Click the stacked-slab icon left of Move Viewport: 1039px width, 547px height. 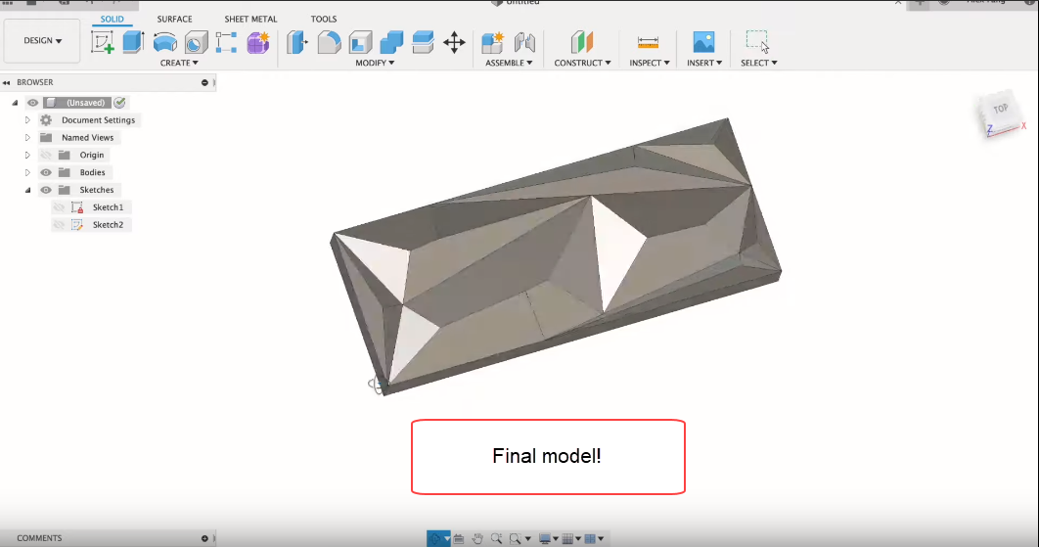tap(423, 42)
